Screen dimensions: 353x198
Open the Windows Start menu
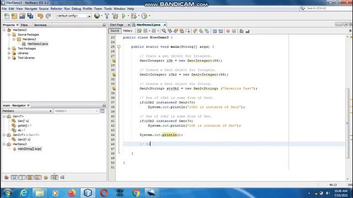8,193
